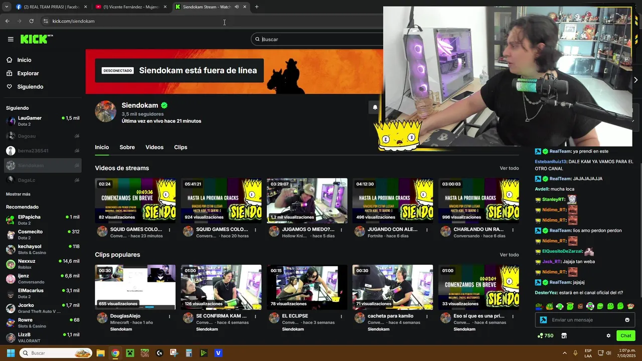Mute the Siendokam Stream browser tab audio
Screen dimensions: 642x361
(x=237, y=7)
